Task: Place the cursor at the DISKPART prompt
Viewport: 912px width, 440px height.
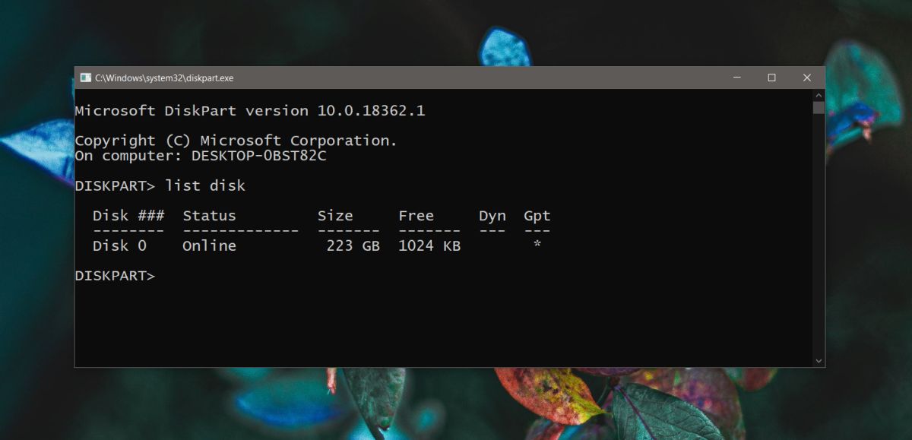Action: [163, 275]
